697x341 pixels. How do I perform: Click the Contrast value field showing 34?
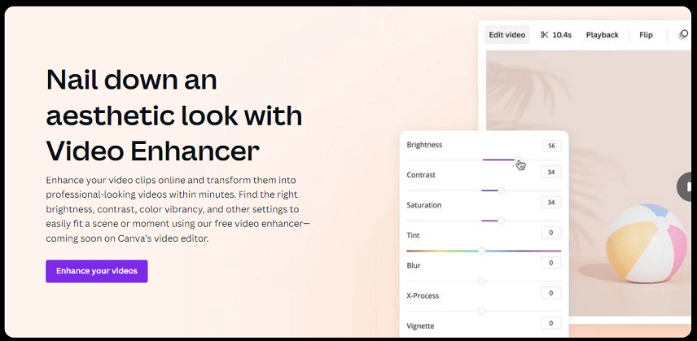pyautogui.click(x=551, y=172)
